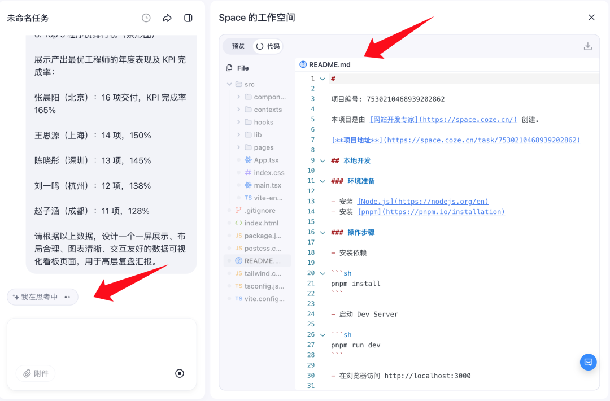The image size is (610, 401).
Task: Collapse the src folder chevron
Action: click(x=229, y=84)
